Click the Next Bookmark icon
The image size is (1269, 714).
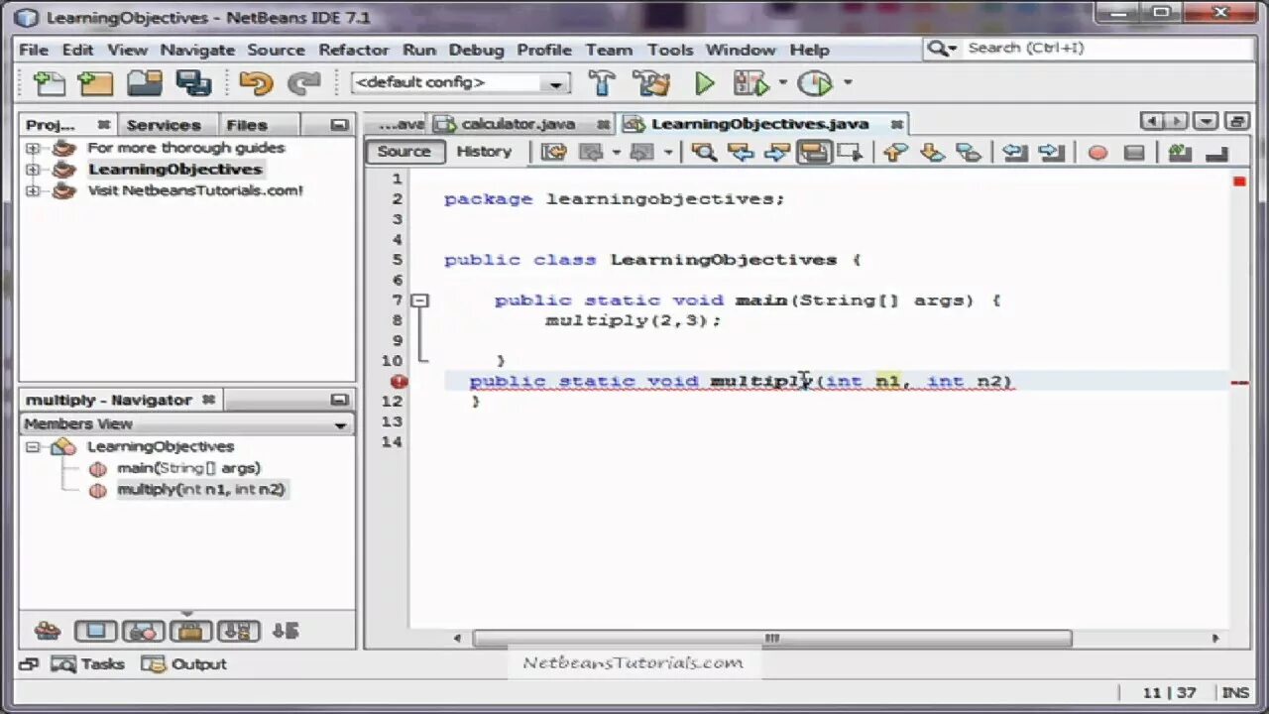pyautogui.click(x=932, y=152)
